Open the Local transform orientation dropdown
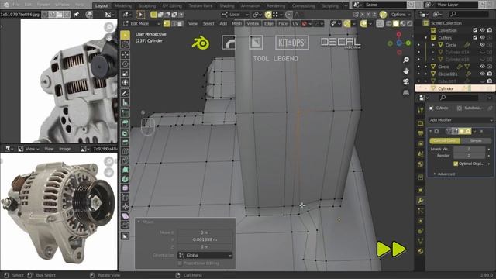 235,15
